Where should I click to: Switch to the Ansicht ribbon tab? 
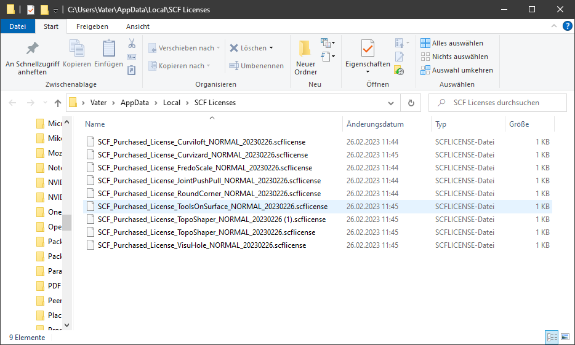(137, 26)
